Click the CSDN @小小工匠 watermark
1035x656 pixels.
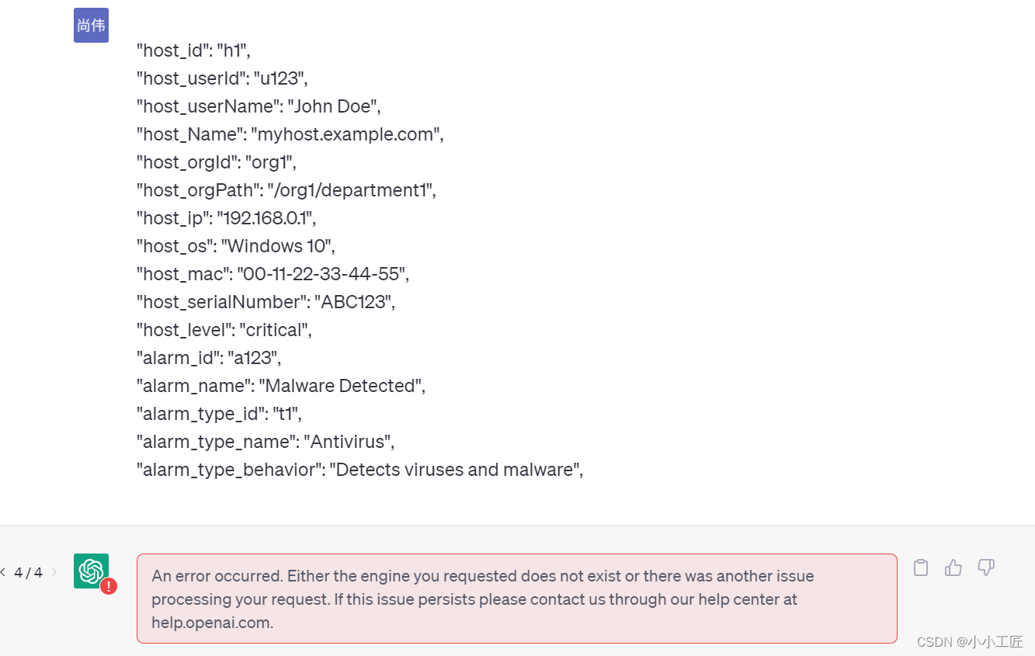click(970, 641)
